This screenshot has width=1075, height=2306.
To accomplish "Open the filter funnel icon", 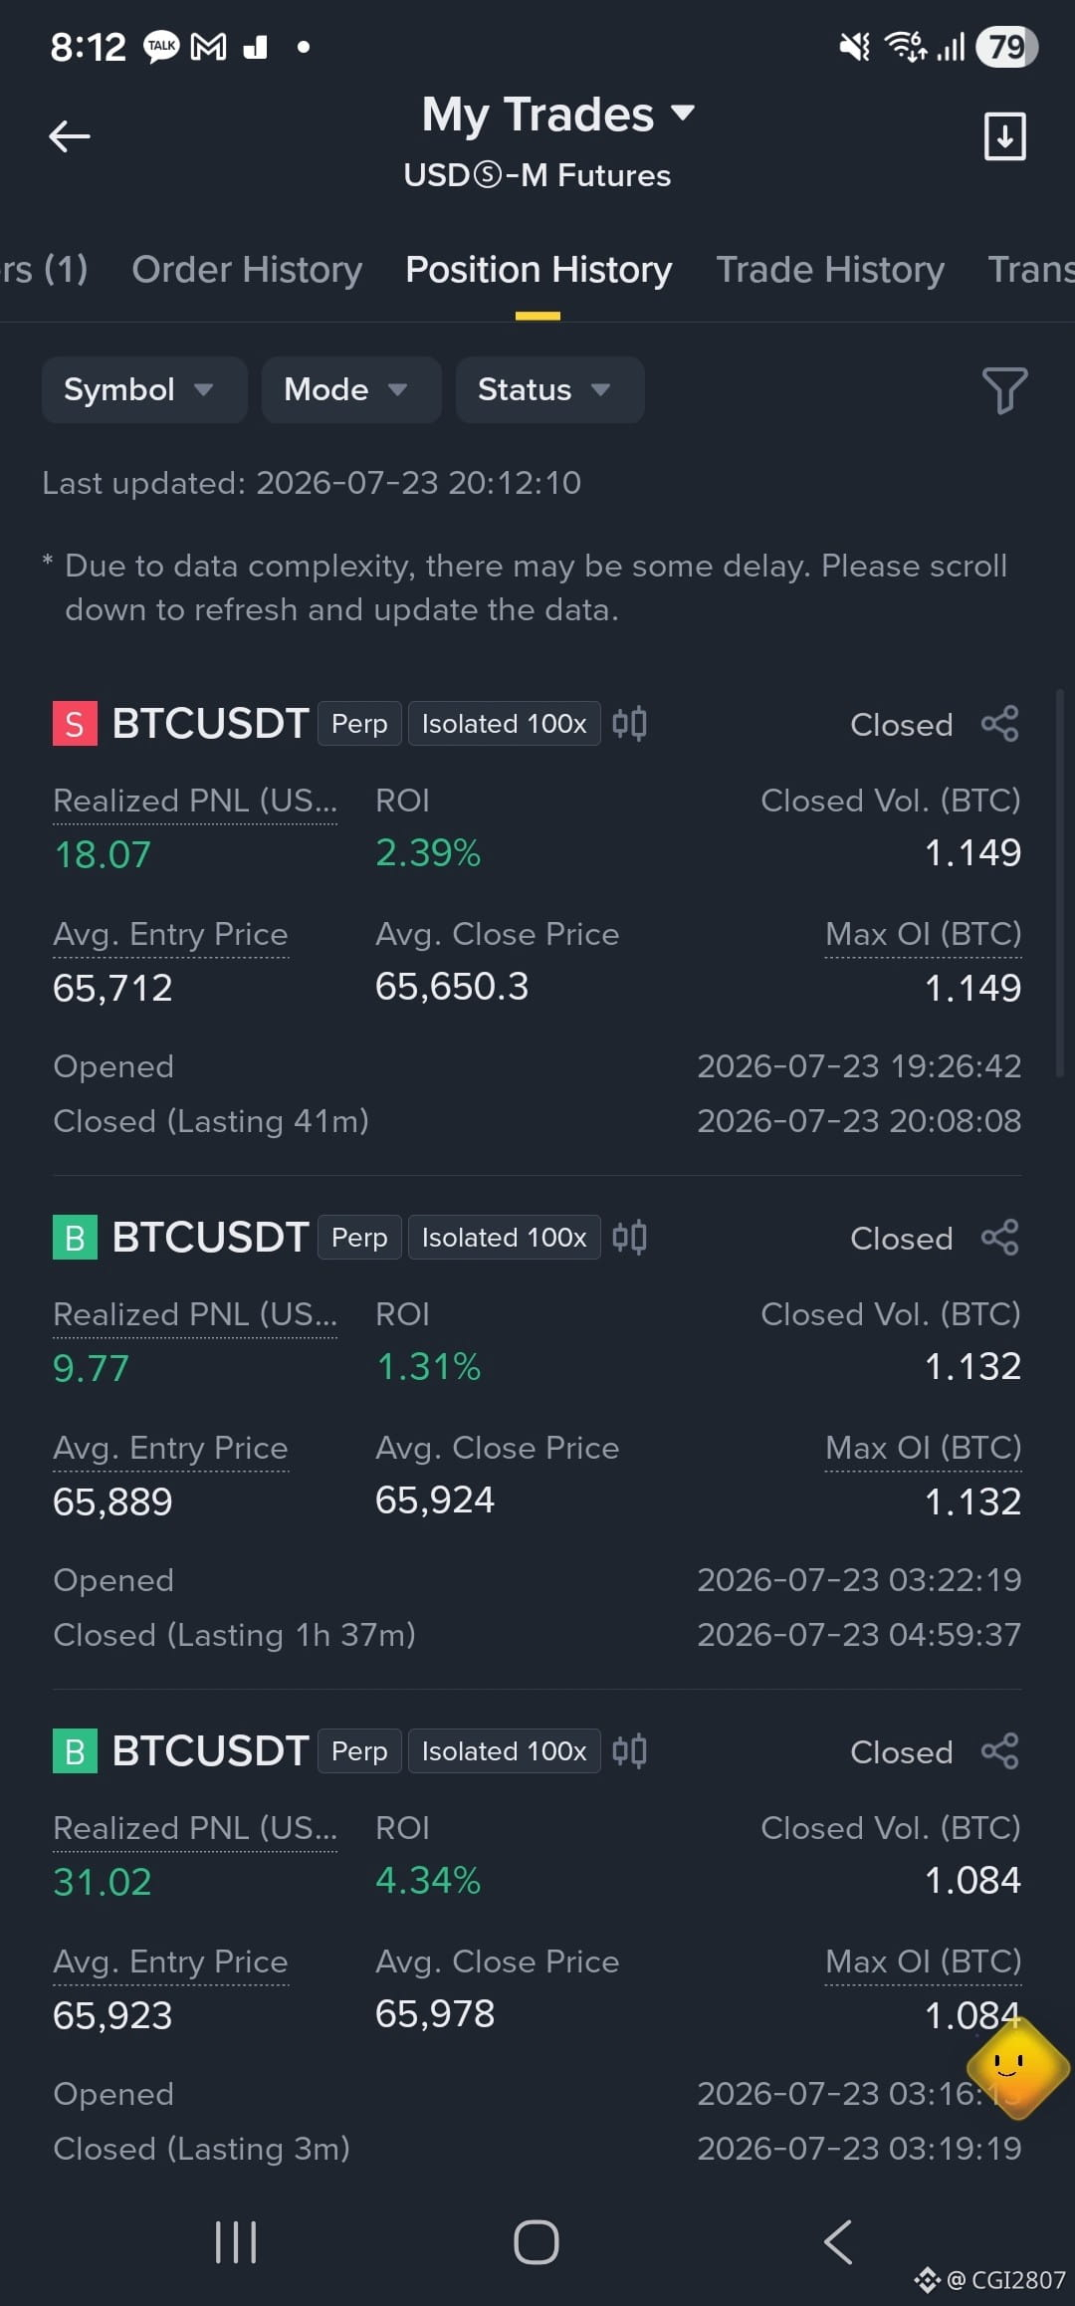I will coord(1004,390).
